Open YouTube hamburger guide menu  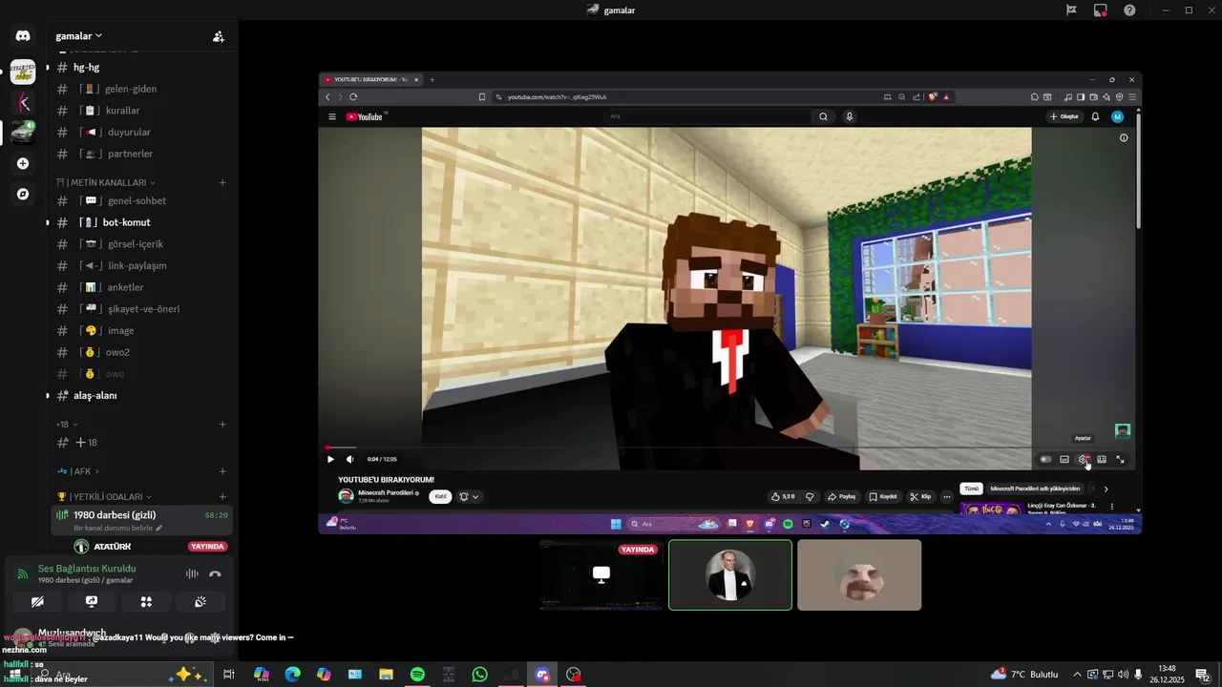click(332, 116)
